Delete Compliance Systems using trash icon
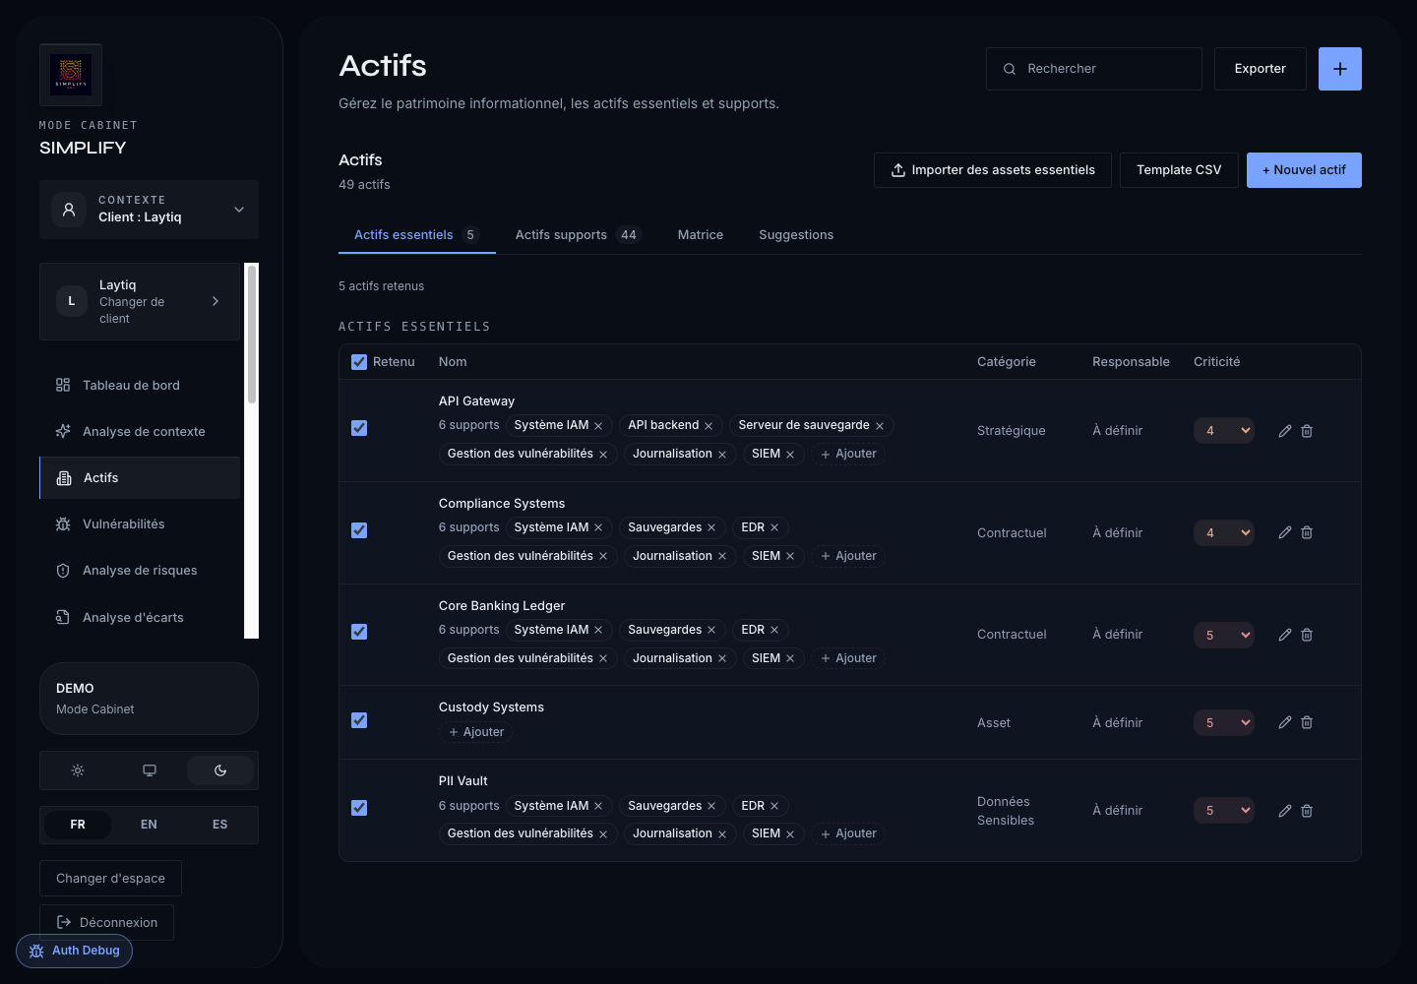This screenshot has width=1417, height=984. (x=1307, y=532)
